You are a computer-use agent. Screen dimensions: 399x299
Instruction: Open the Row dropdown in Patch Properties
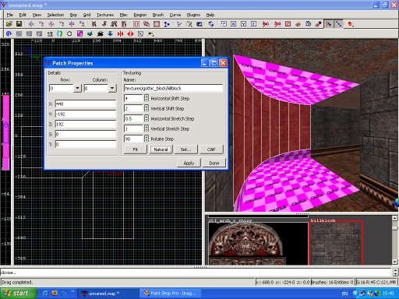coord(77,88)
